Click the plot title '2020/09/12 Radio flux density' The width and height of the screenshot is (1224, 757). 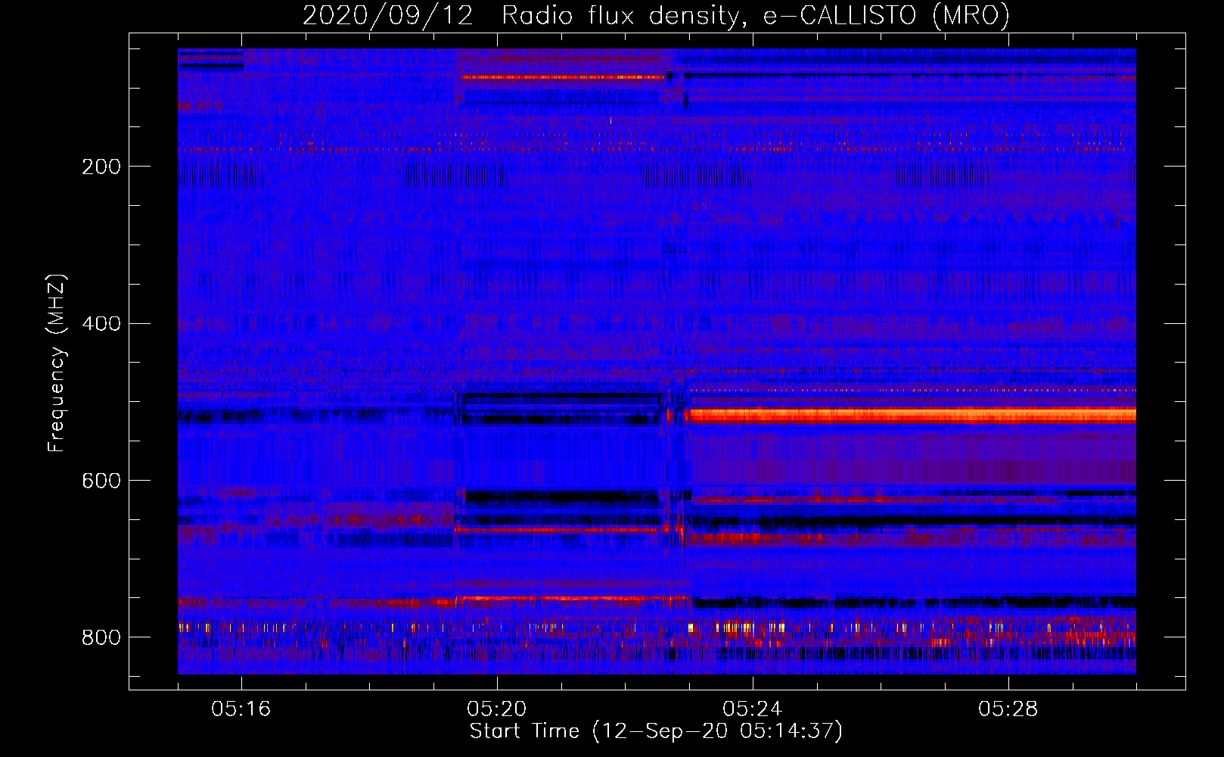(x=656, y=15)
